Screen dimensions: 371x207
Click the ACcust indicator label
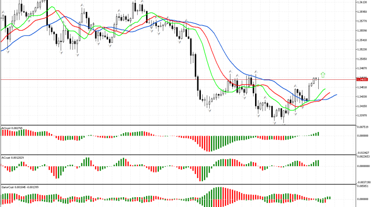[x=12, y=157]
